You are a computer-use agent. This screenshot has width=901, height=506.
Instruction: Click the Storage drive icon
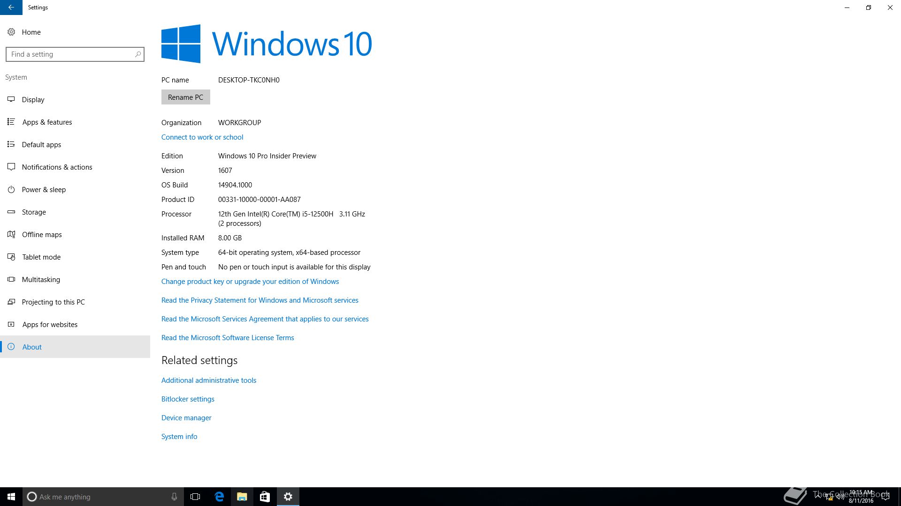pos(11,212)
